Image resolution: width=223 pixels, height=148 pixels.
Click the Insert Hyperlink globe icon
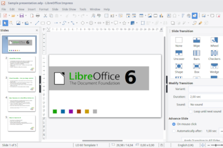click(x=189, y=16)
